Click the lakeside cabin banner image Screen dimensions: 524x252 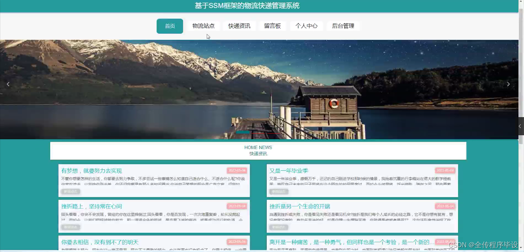pyautogui.click(x=259, y=90)
